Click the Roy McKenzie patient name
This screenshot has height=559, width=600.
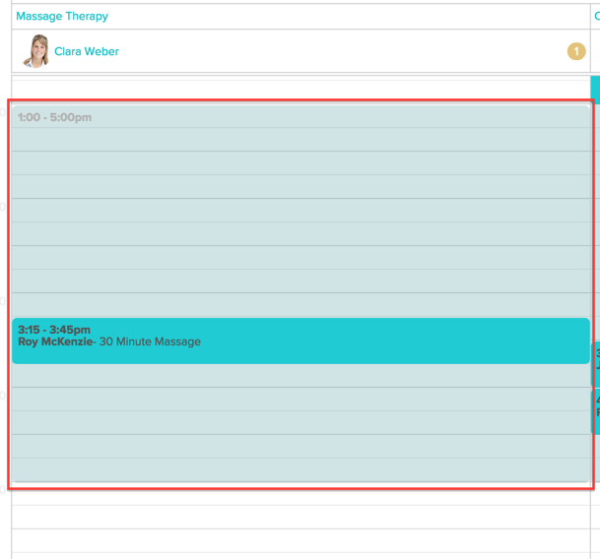(55, 342)
